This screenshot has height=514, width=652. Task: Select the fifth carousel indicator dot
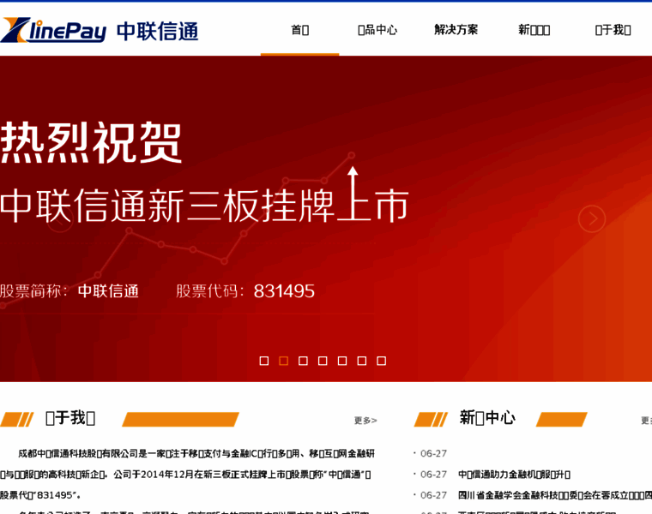coord(342,361)
